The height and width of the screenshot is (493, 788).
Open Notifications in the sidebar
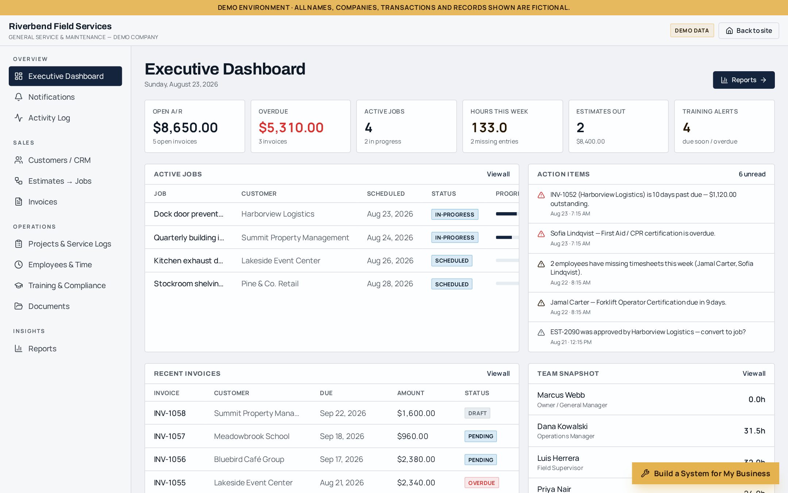[x=65, y=97]
